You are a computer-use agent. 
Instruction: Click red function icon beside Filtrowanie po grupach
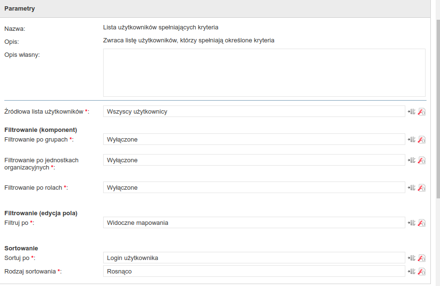tap(422, 139)
